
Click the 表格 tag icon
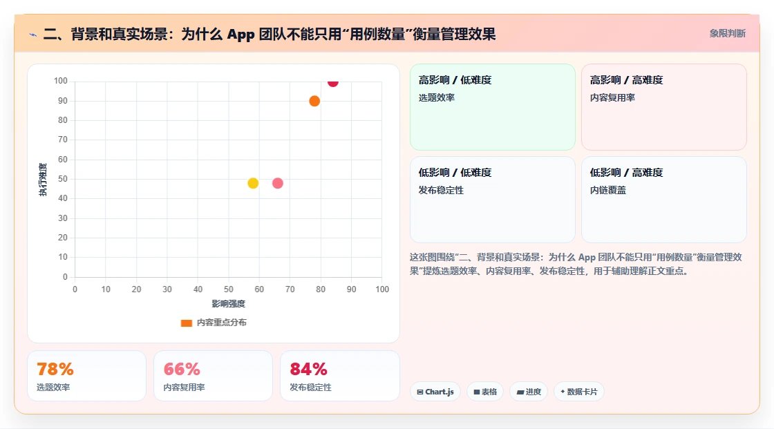click(477, 392)
